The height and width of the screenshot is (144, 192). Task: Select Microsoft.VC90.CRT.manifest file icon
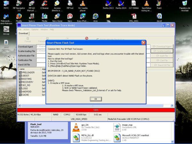117,138
